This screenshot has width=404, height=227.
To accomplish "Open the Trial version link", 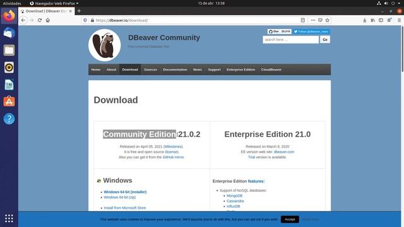I will (x=251, y=157).
